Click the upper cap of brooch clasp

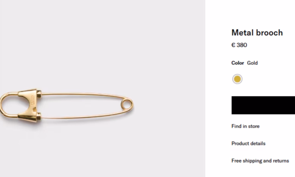pyautogui.click(x=39, y=94)
